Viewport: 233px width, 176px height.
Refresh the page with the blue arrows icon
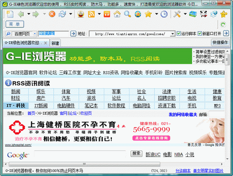pyautogui.click(x=62, y=14)
